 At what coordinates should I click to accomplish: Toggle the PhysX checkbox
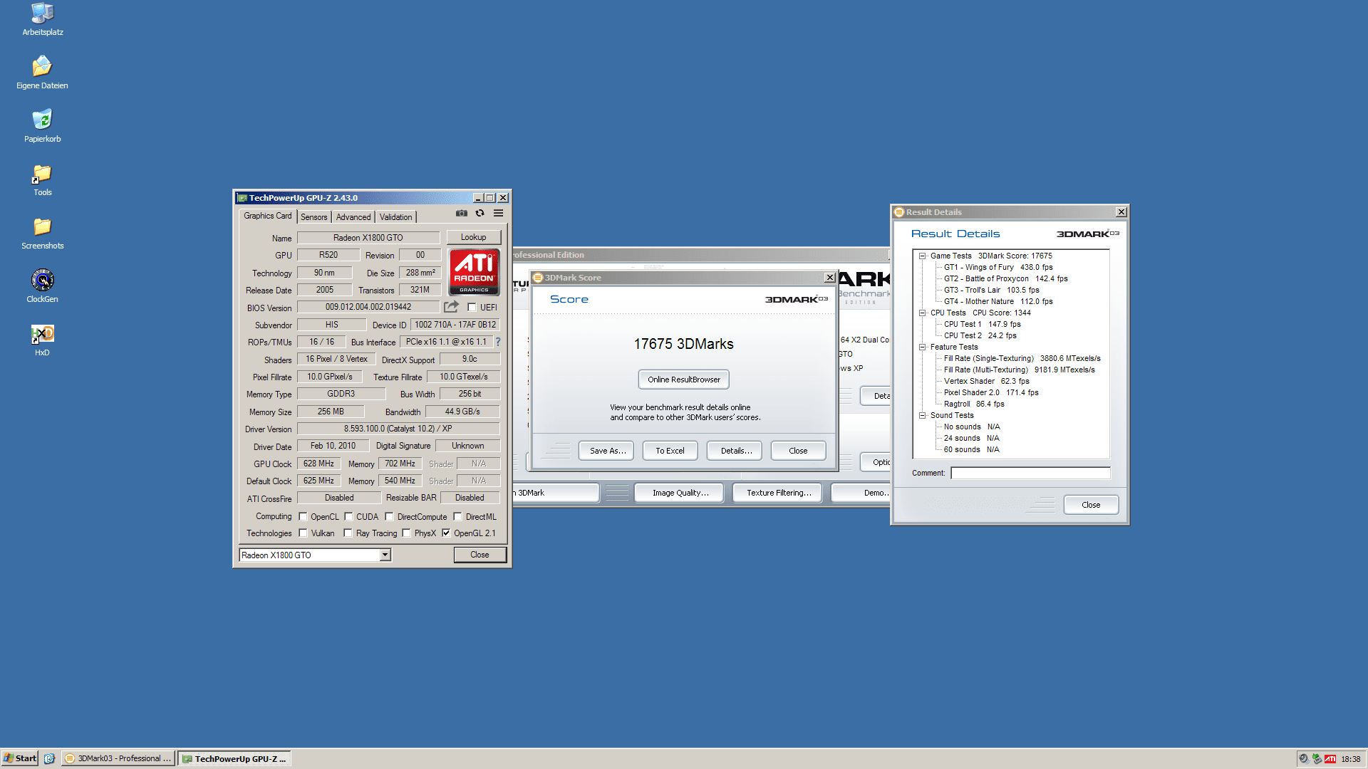click(406, 533)
